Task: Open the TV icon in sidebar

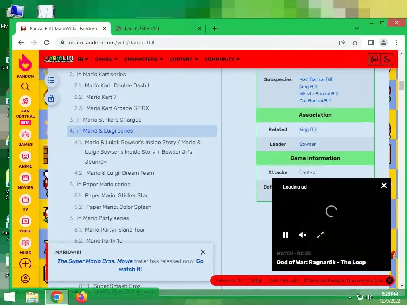Action: [x=25, y=200]
